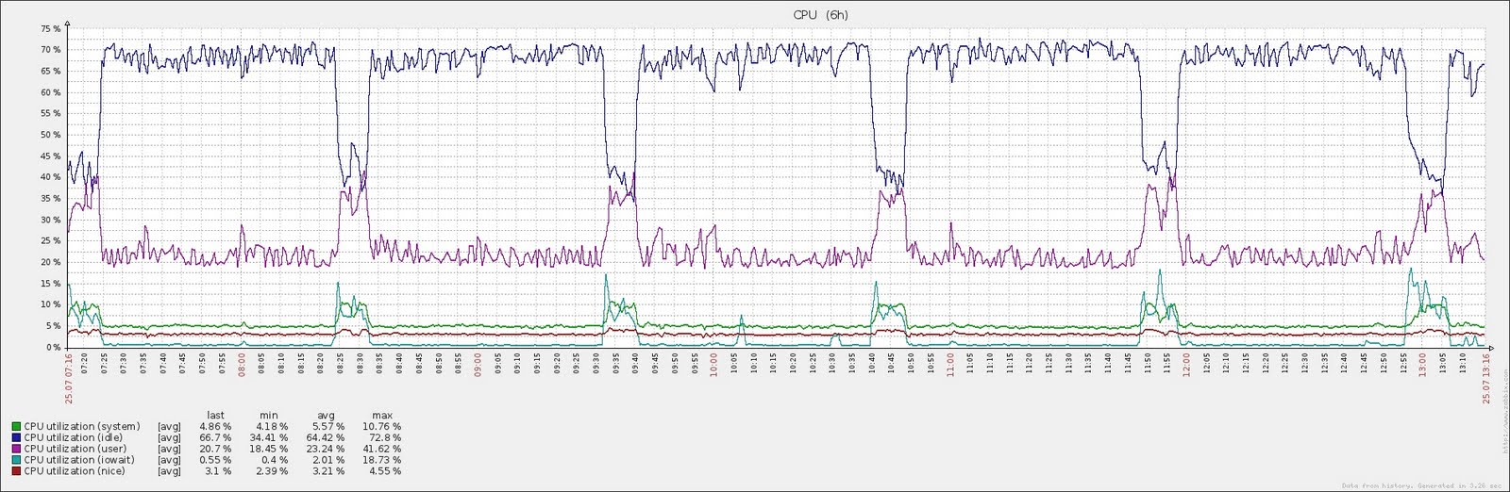Click the 'max' column header
Screen dimensions: 1510x492
pos(382,416)
